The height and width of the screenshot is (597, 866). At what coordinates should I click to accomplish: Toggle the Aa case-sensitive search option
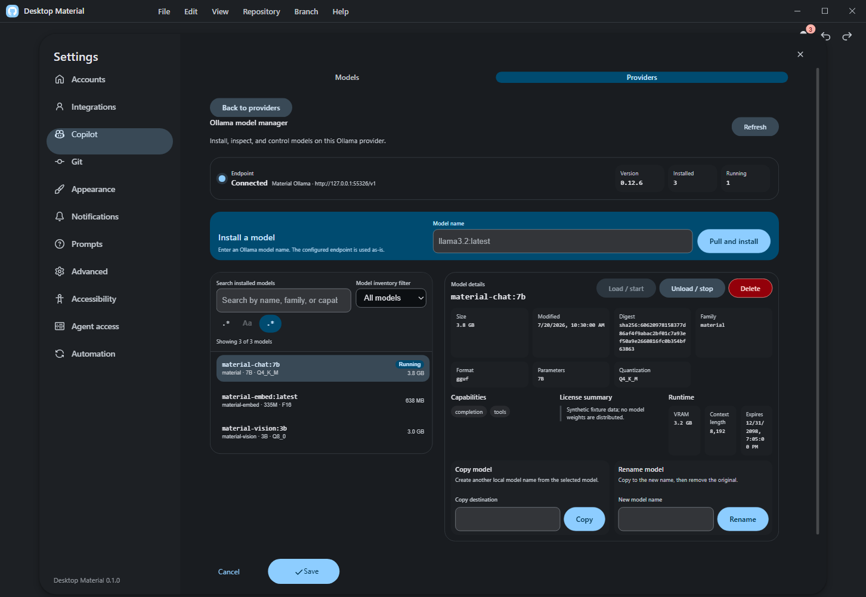tap(247, 323)
